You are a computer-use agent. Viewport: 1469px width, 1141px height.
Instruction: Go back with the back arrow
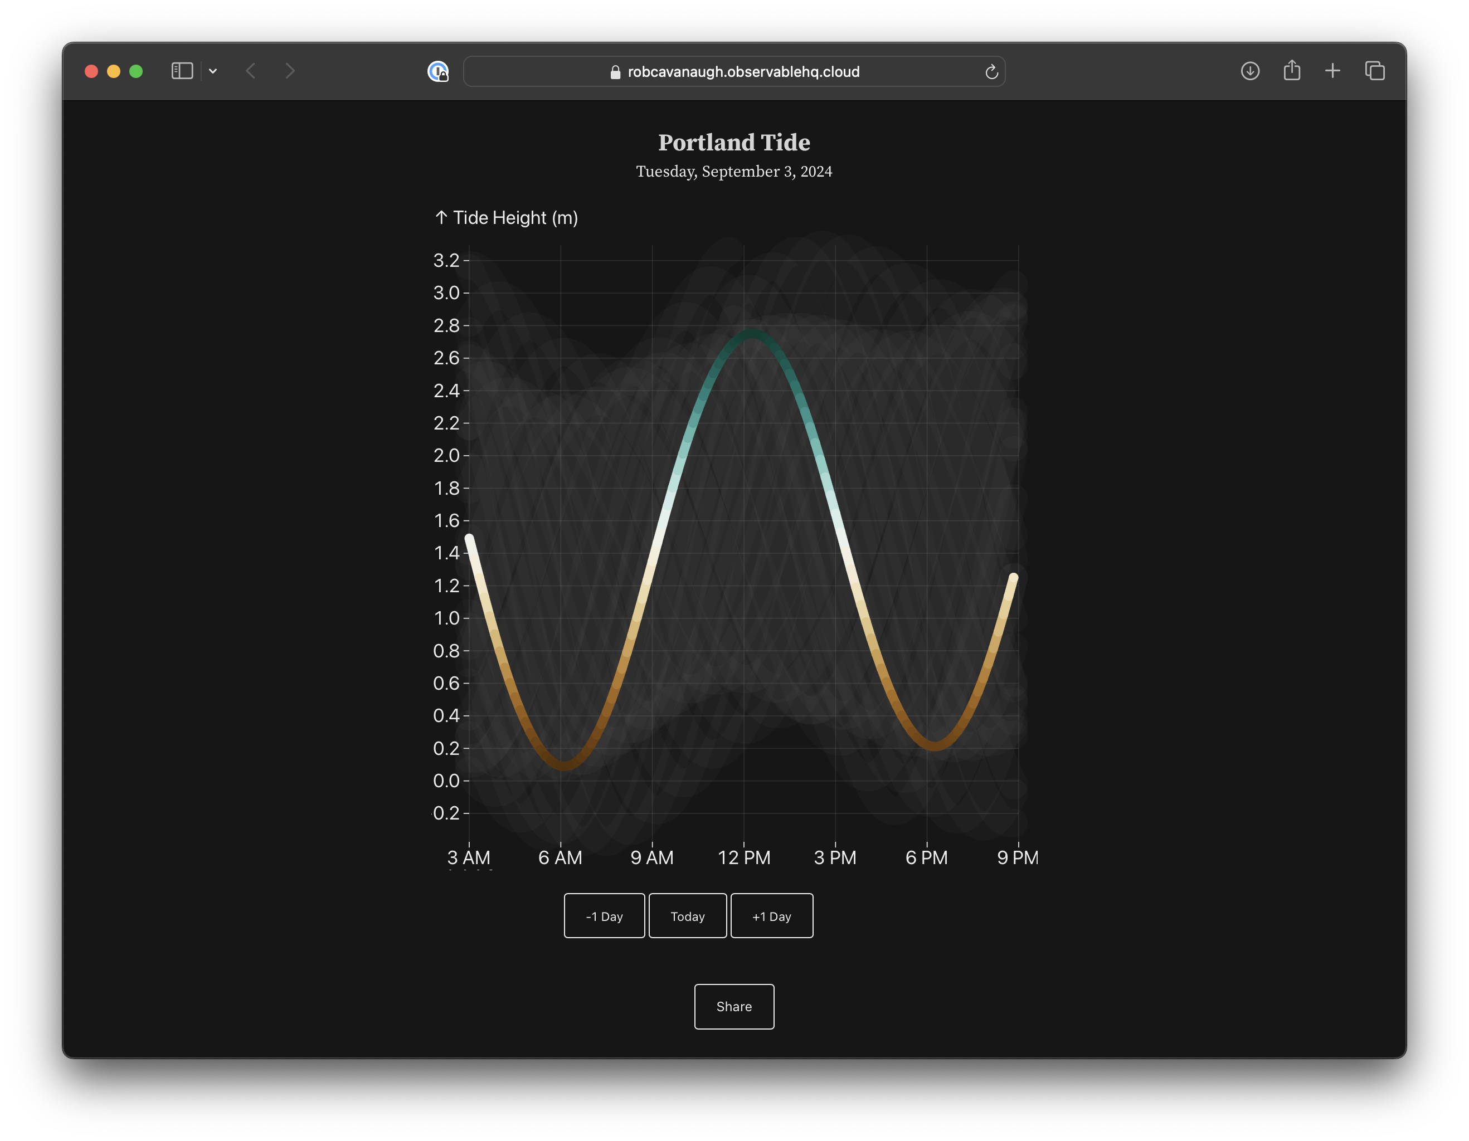pyautogui.click(x=251, y=71)
